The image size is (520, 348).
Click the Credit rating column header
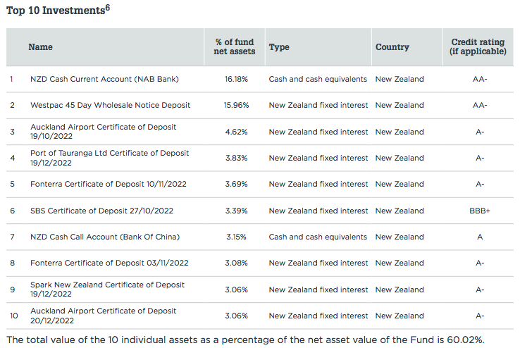[x=478, y=47]
